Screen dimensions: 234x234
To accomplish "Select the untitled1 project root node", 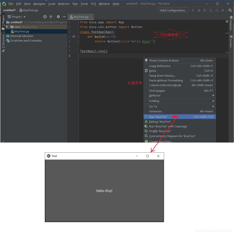I will (x=36, y=22).
